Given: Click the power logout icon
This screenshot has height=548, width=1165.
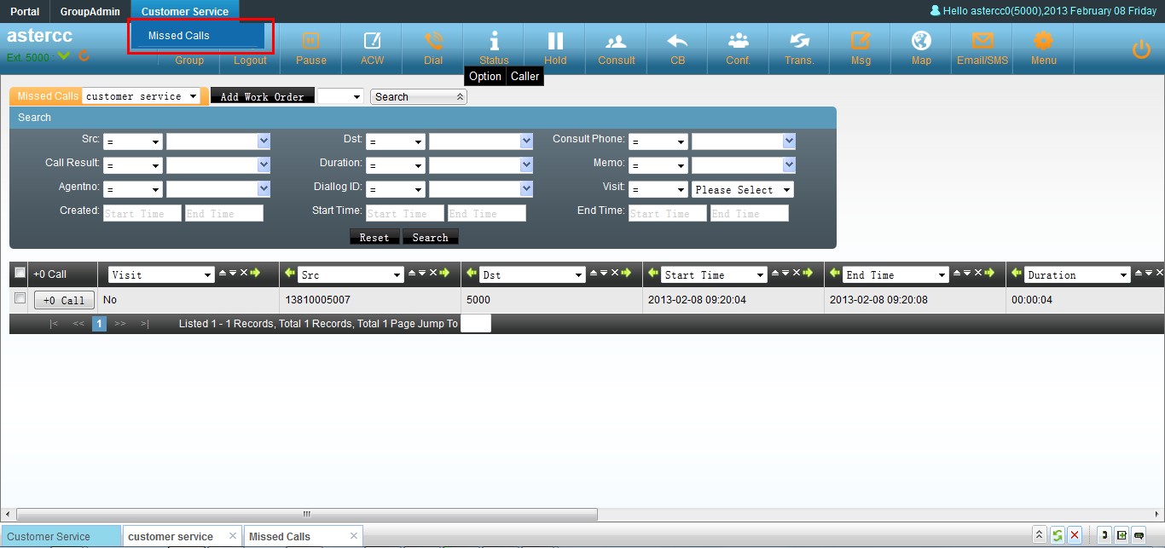Looking at the screenshot, I should [1141, 49].
